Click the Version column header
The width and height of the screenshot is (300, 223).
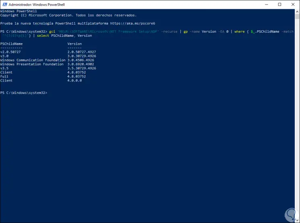tap(74, 44)
